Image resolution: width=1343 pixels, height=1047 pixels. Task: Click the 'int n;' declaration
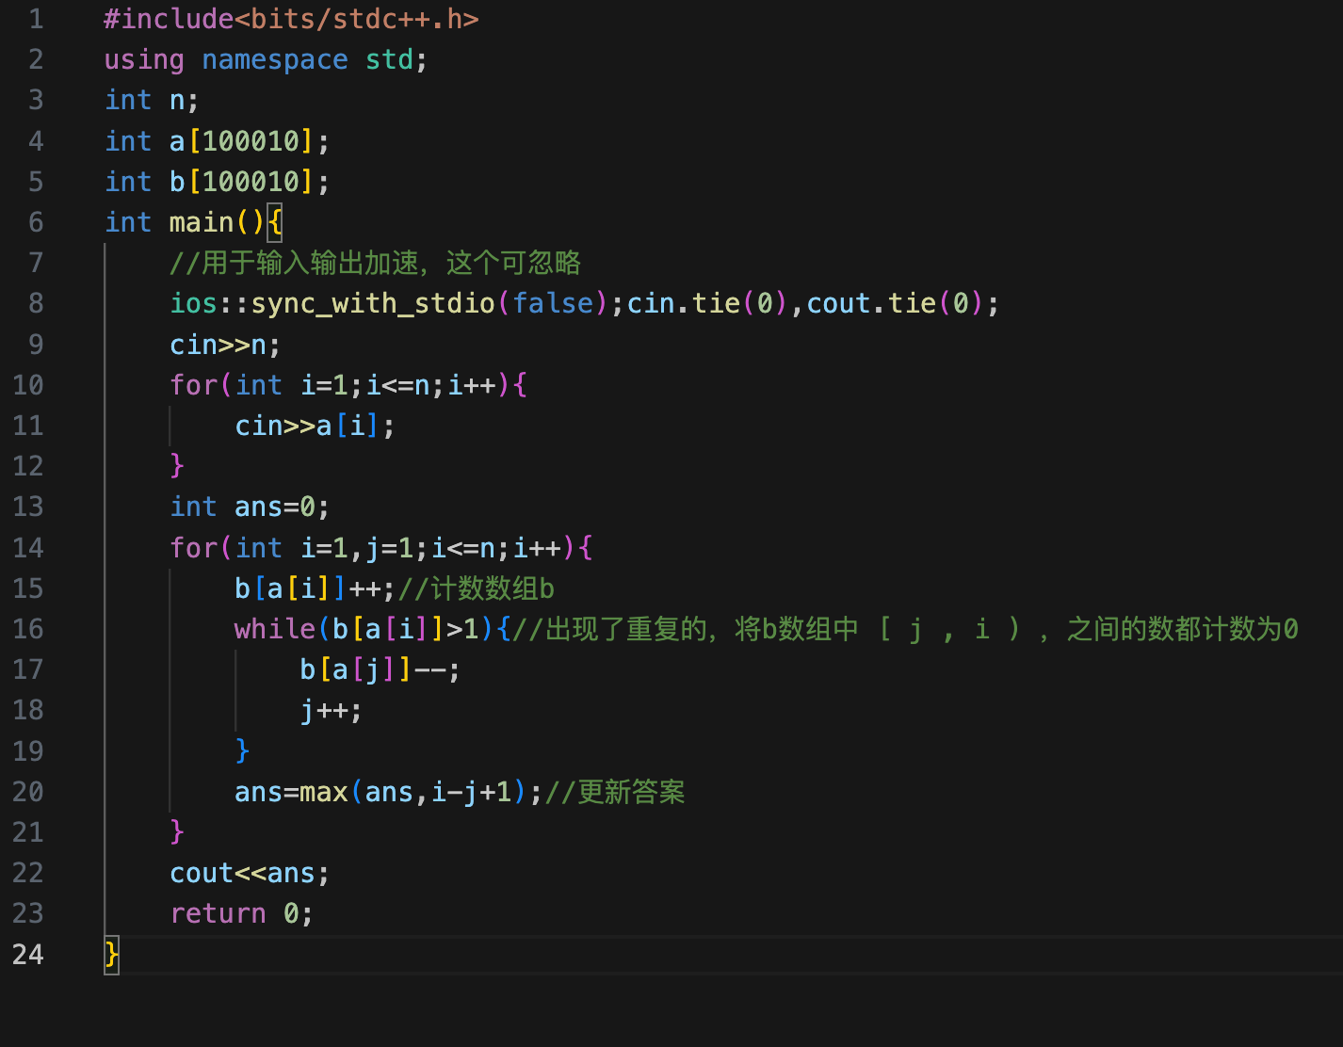point(152,100)
